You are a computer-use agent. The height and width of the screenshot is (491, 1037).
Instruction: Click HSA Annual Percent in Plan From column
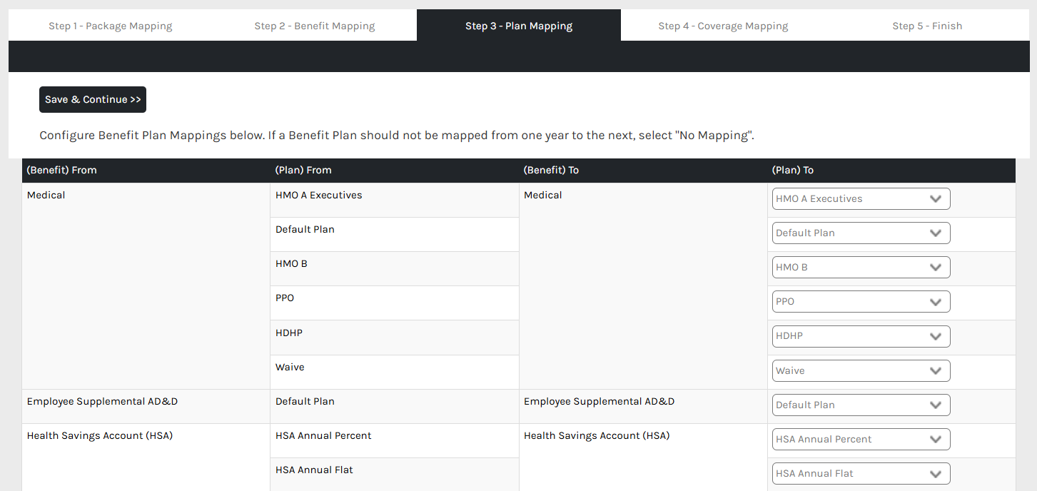[x=323, y=435]
